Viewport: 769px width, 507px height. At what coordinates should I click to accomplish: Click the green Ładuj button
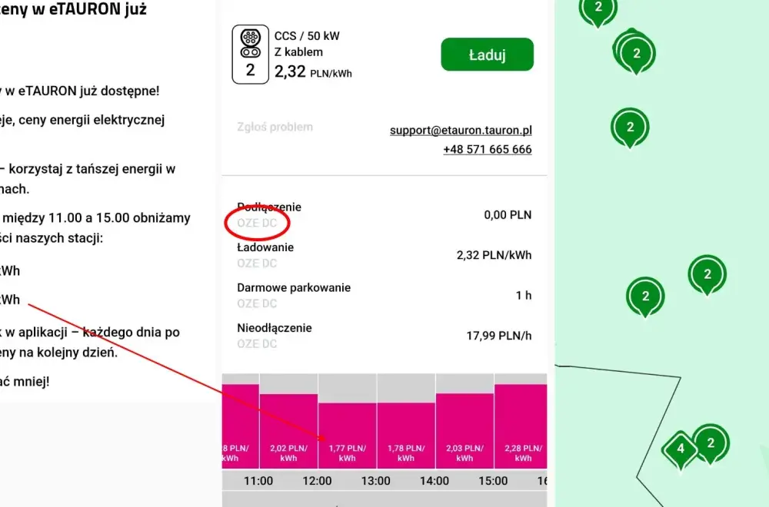click(487, 55)
